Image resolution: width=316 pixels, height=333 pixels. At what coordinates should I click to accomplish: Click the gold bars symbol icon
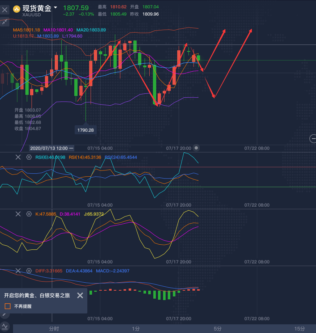(x=17, y=9)
